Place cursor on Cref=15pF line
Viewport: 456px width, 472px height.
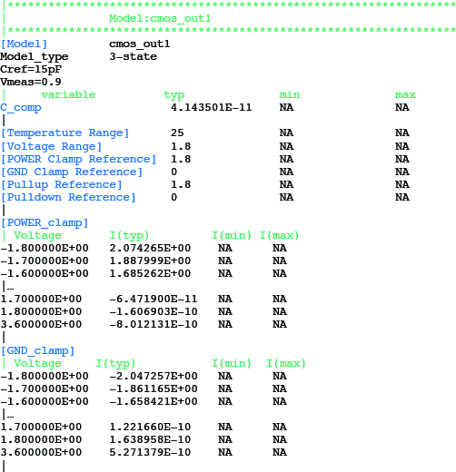[31, 69]
